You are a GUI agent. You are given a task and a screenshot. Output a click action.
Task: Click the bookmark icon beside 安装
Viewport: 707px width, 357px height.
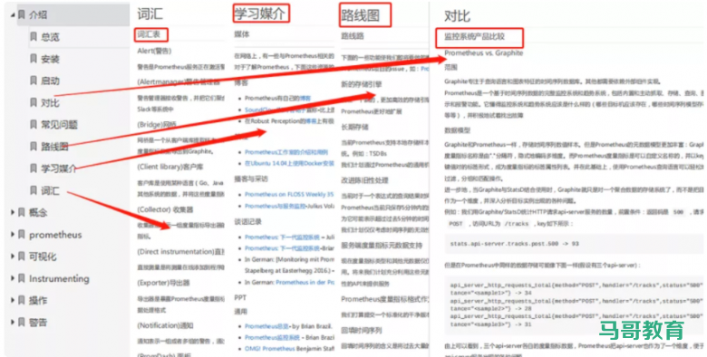(34, 58)
